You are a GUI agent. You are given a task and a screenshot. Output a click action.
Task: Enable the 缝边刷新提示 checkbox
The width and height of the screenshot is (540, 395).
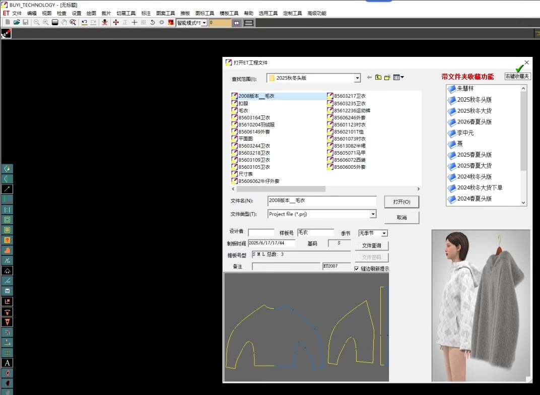pos(357,269)
